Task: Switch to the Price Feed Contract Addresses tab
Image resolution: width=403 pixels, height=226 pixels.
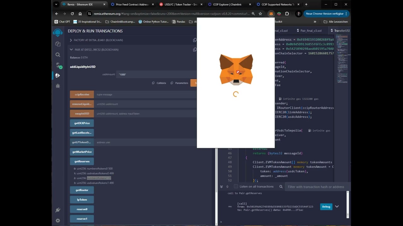Action: [x=132, y=4]
